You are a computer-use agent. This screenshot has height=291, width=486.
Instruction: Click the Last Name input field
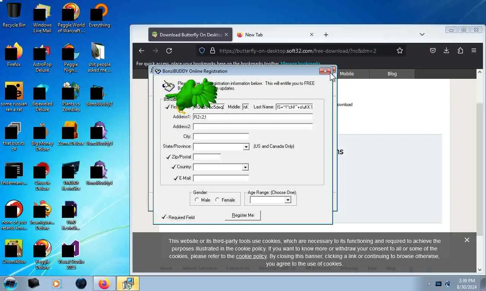(294, 107)
